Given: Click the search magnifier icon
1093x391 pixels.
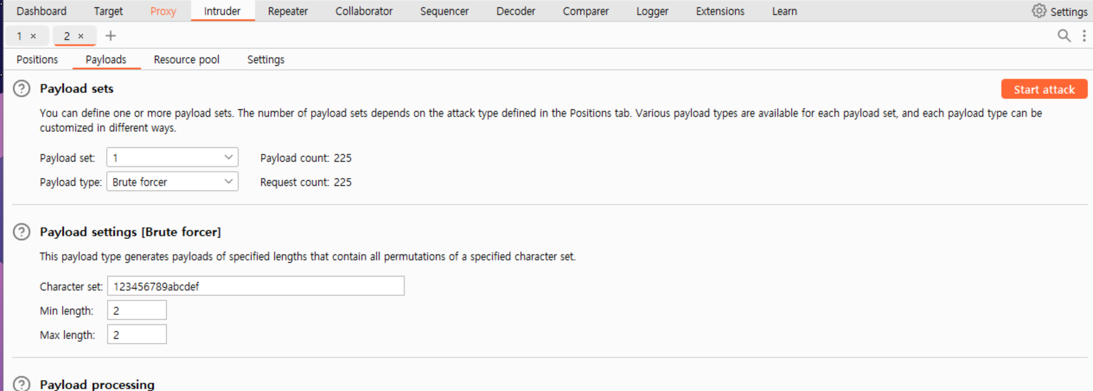Looking at the screenshot, I should pos(1064,36).
